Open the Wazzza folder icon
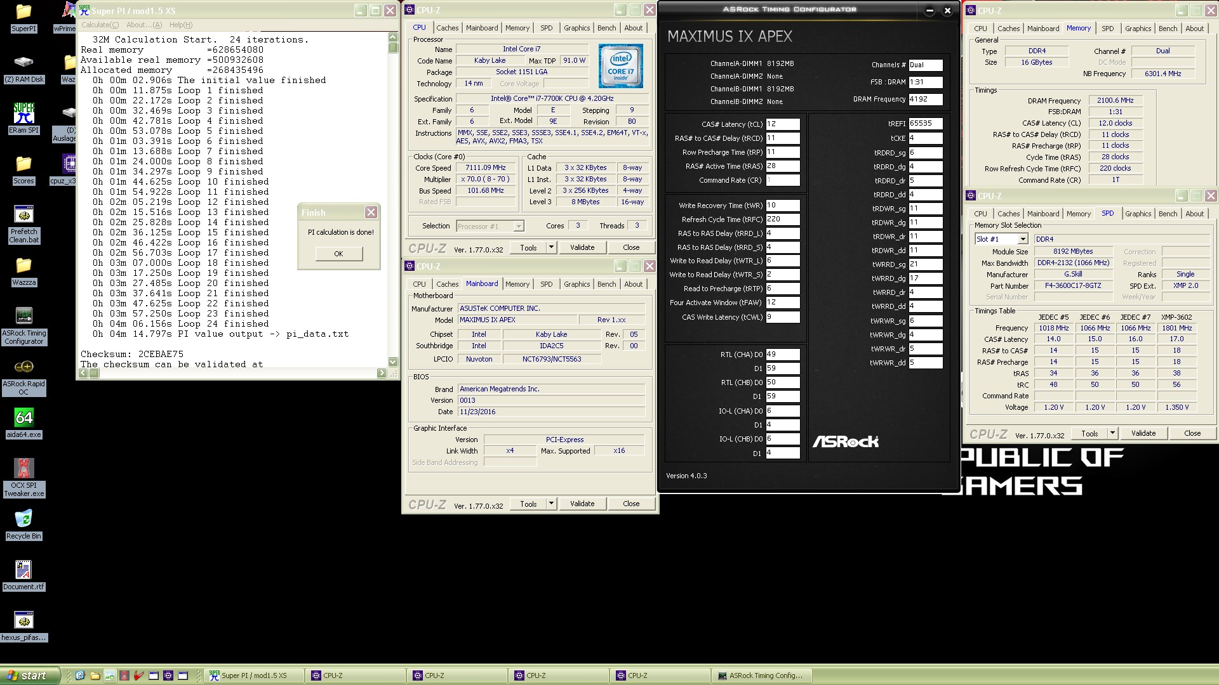Screen dimensions: 1219x685 [23, 271]
